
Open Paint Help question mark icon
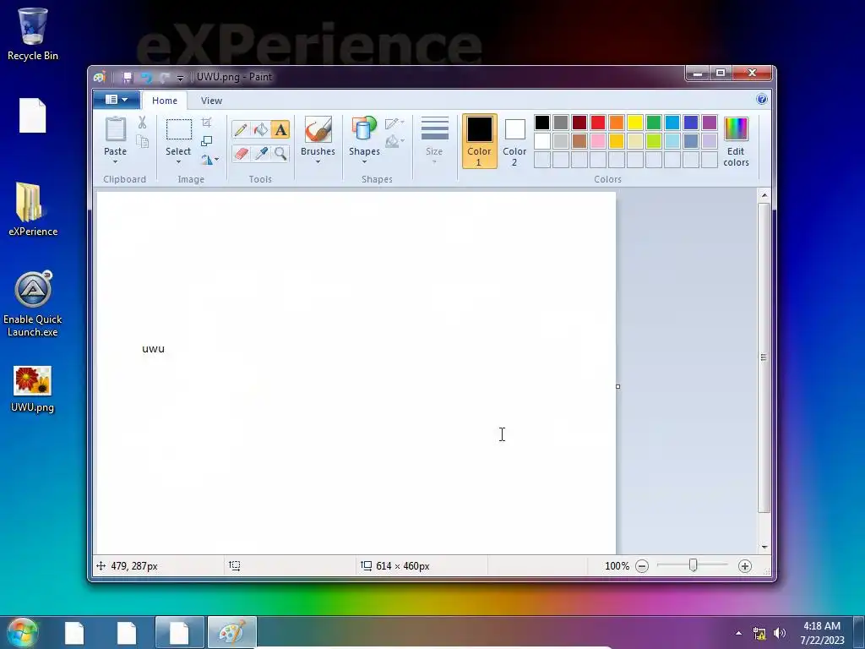(x=762, y=100)
